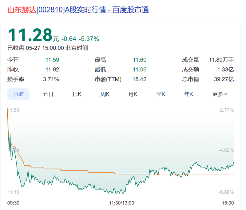
Task: View the 年K chart tab
Action: (188, 94)
